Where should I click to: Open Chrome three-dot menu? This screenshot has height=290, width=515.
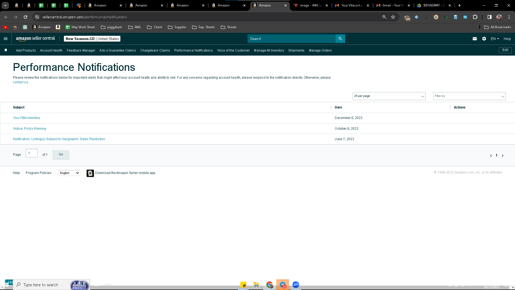pos(509,17)
